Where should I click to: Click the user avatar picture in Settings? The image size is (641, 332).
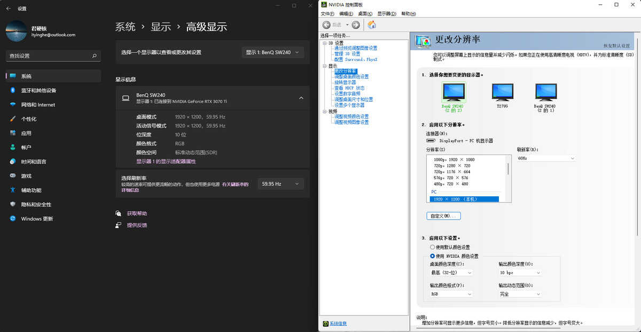[16, 31]
